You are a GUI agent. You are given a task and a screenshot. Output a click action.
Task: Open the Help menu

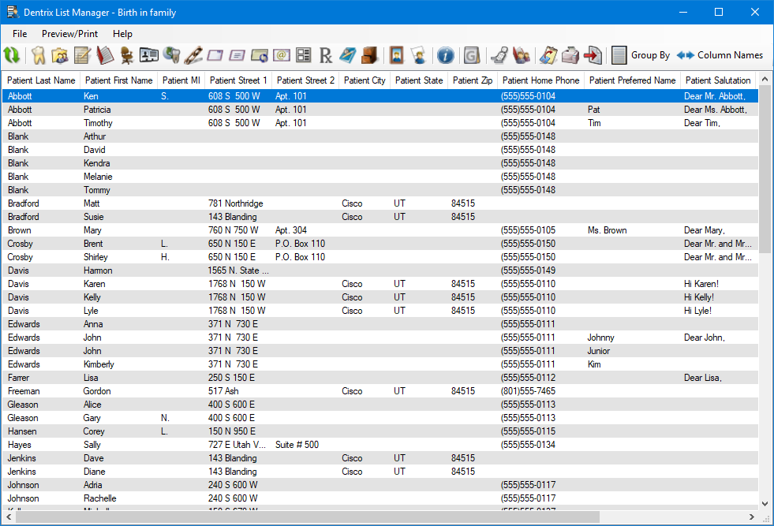click(x=122, y=34)
